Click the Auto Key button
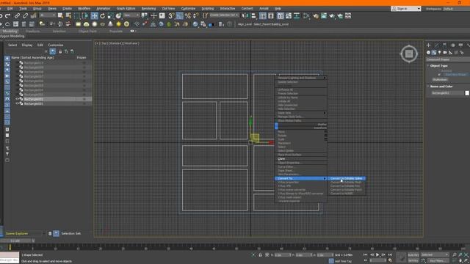470x264 pixels. (413, 254)
